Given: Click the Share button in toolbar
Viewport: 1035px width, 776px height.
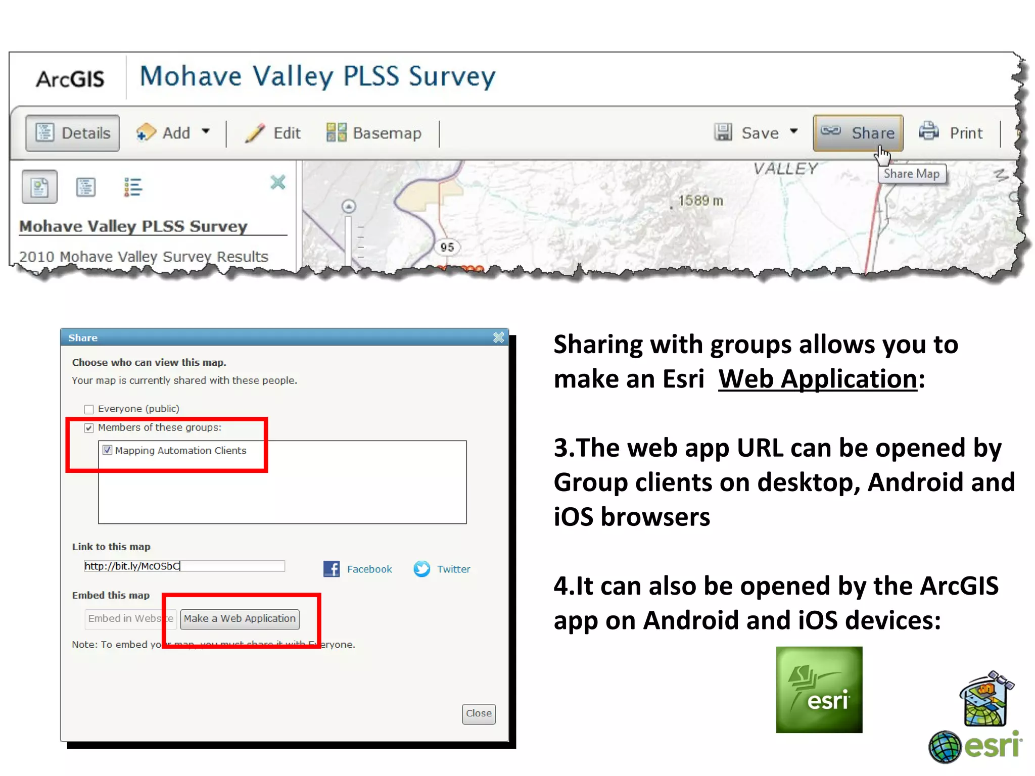Looking at the screenshot, I should [x=858, y=133].
